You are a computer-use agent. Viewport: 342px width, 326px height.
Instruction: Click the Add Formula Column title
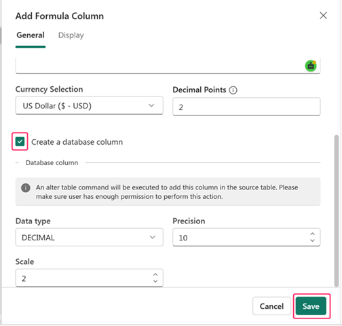(x=60, y=16)
